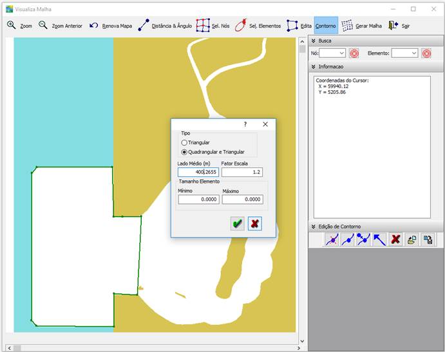Exit using the Sair door icon
Screen dimensions: 445x352
(399, 26)
